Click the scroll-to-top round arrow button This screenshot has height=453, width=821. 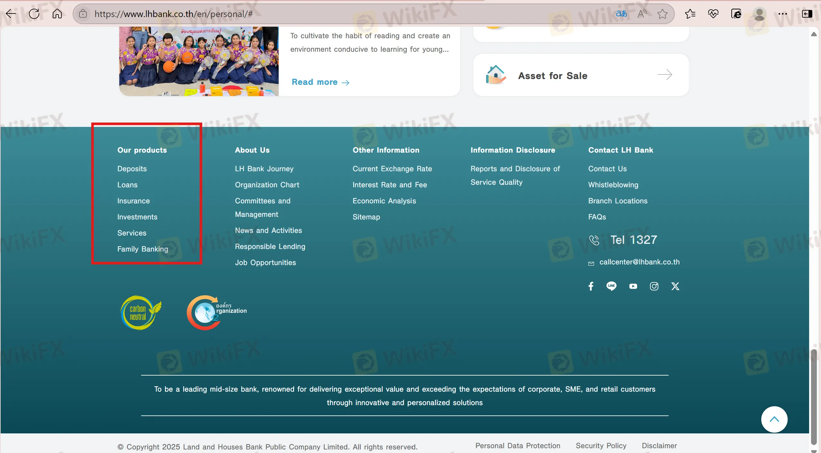(x=774, y=419)
